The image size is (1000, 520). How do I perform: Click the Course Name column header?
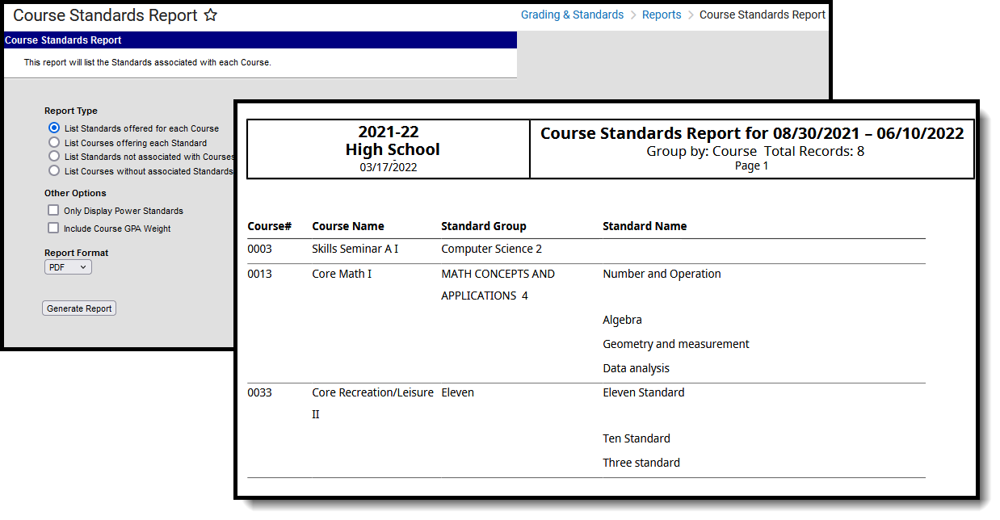tap(348, 226)
